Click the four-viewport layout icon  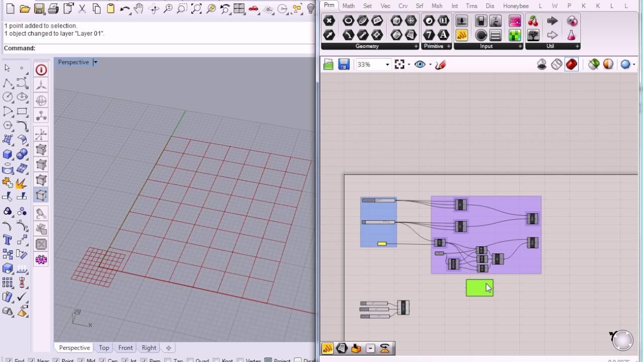[240, 9]
